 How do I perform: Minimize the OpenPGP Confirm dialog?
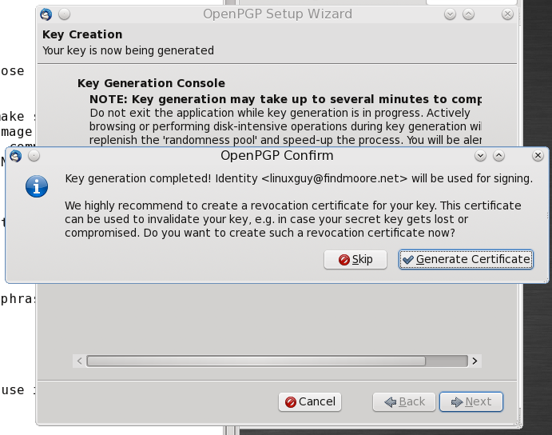point(480,155)
